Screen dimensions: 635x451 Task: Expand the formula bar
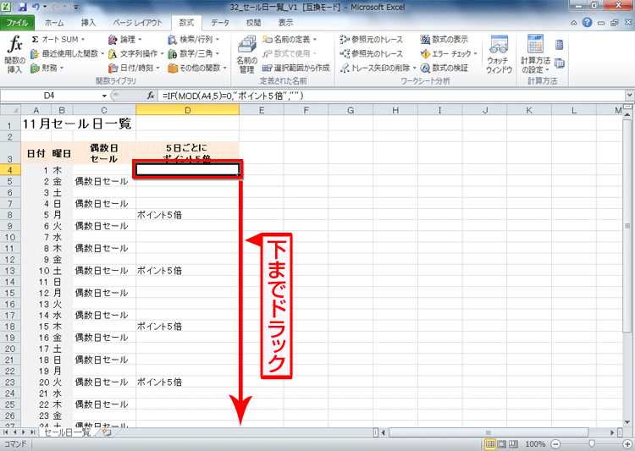[630, 96]
